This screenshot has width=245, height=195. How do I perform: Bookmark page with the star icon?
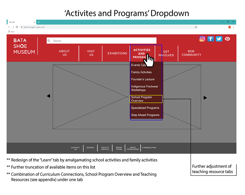[196, 27]
